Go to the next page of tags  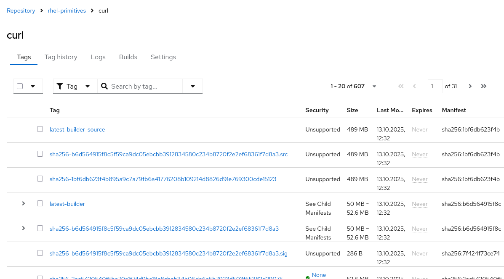(x=470, y=86)
